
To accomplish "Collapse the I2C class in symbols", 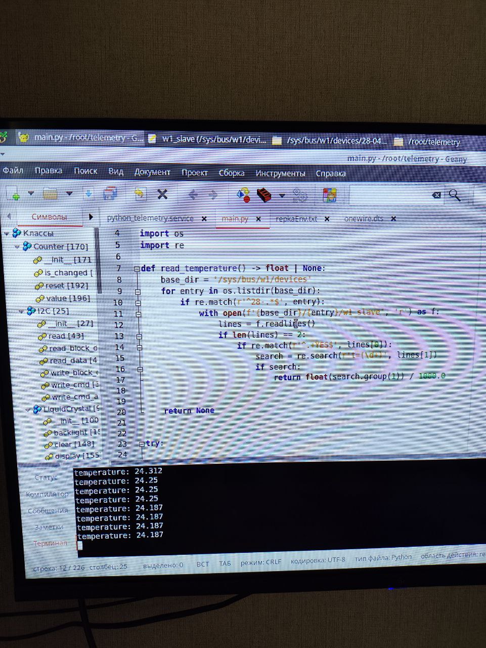I will [21, 311].
